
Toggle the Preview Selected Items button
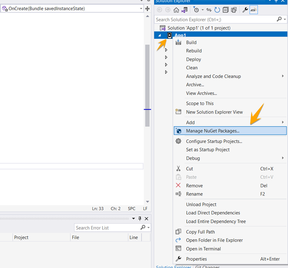pyautogui.click(x=254, y=10)
